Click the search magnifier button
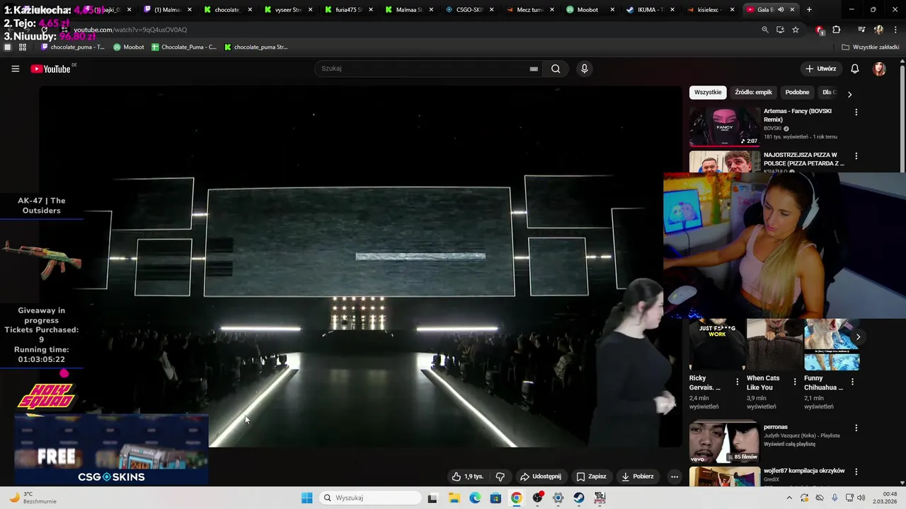This screenshot has width=906, height=509. [x=556, y=69]
